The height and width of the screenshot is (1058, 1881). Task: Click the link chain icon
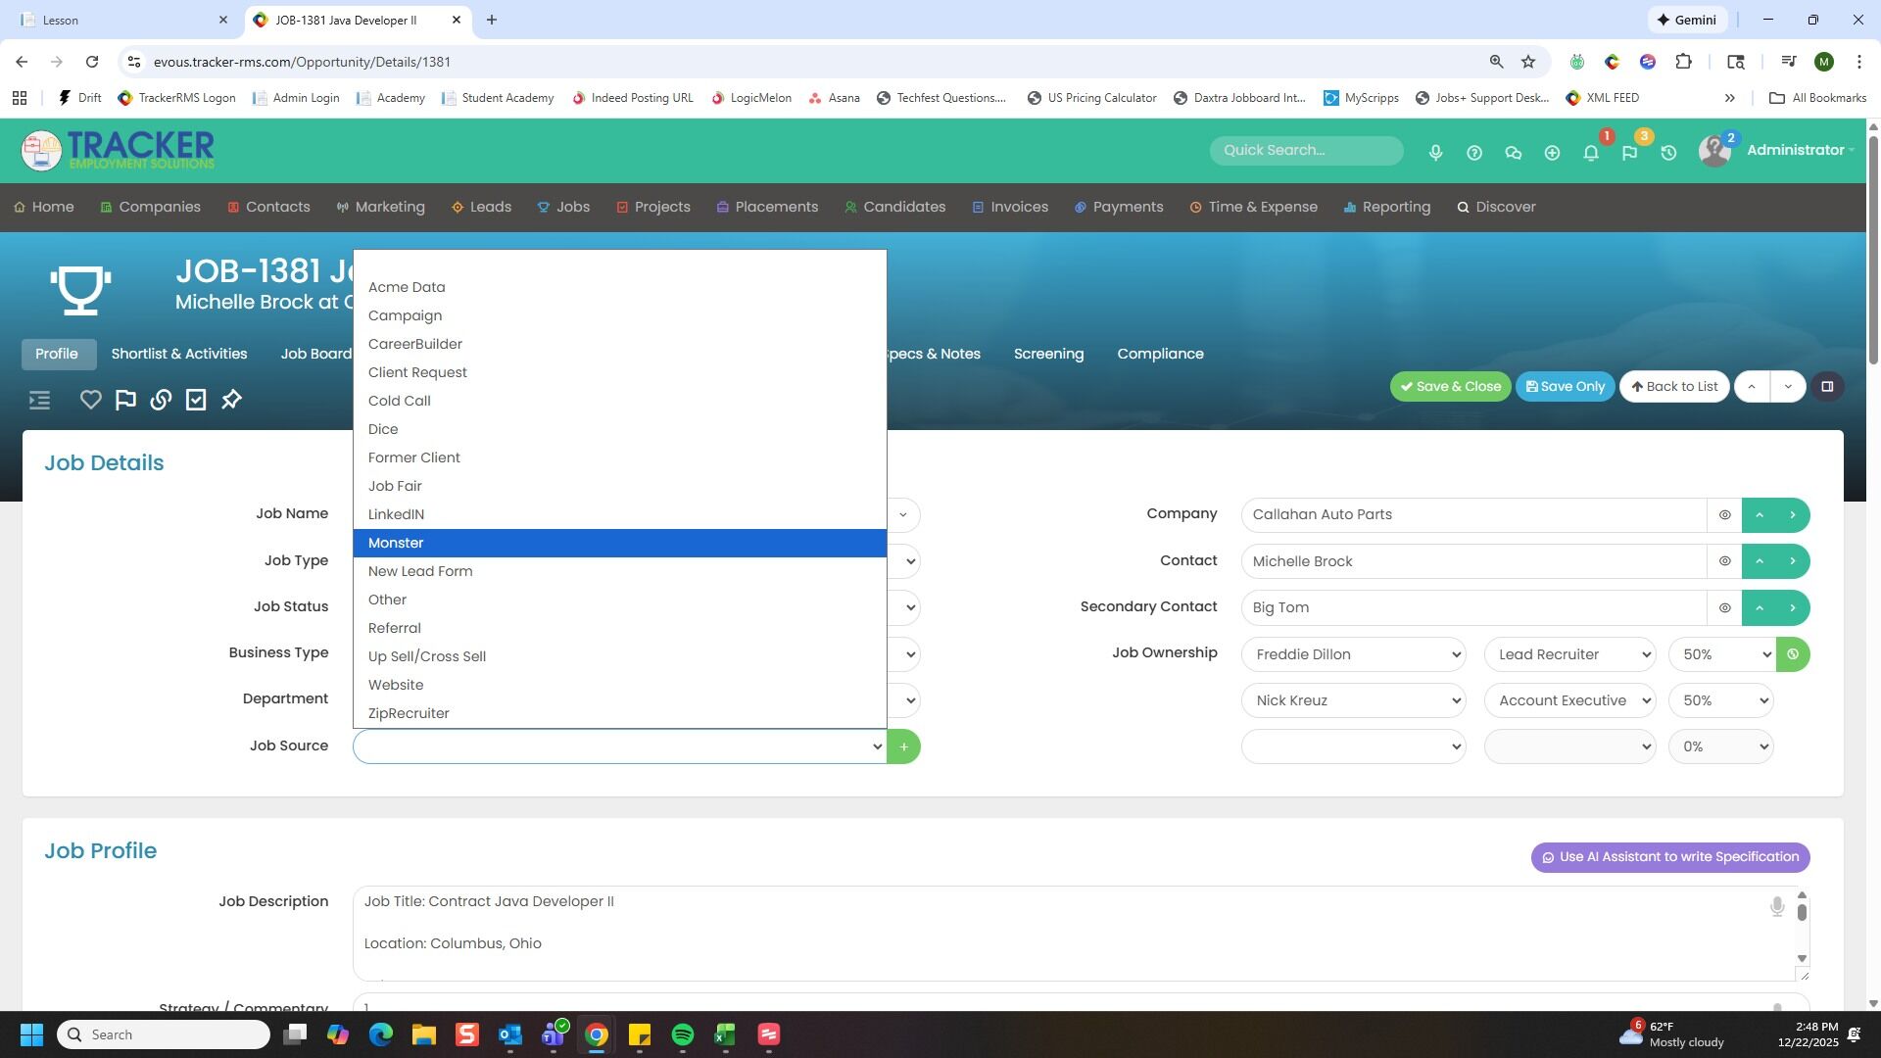click(161, 400)
